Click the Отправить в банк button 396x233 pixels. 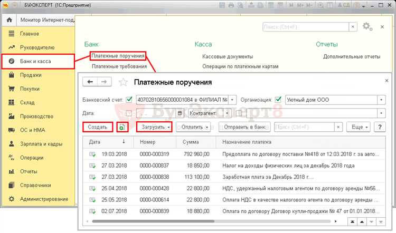(244, 127)
